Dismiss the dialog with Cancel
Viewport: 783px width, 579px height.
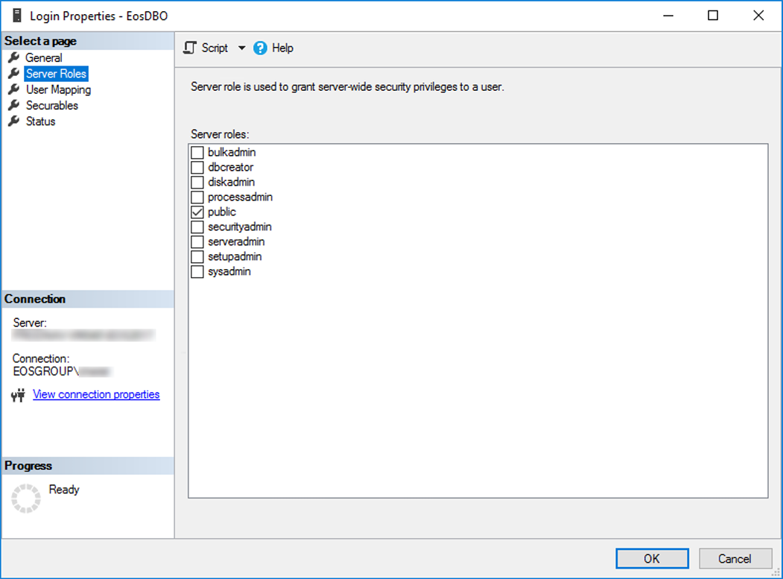(x=735, y=559)
